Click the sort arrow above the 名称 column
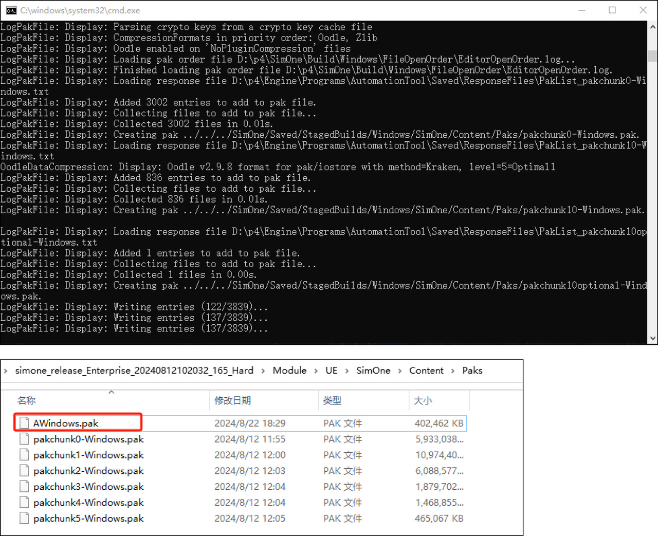 111,392
